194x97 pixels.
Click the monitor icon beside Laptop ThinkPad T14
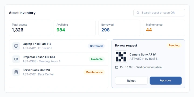[x=16, y=46]
